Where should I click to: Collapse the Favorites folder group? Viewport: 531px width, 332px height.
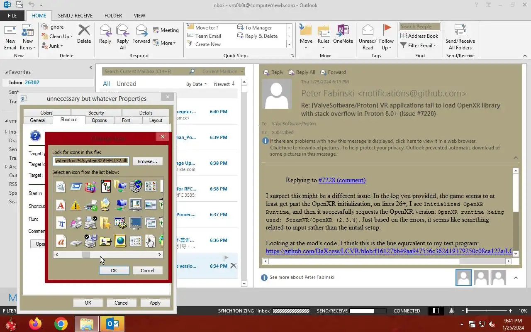click(6, 72)
